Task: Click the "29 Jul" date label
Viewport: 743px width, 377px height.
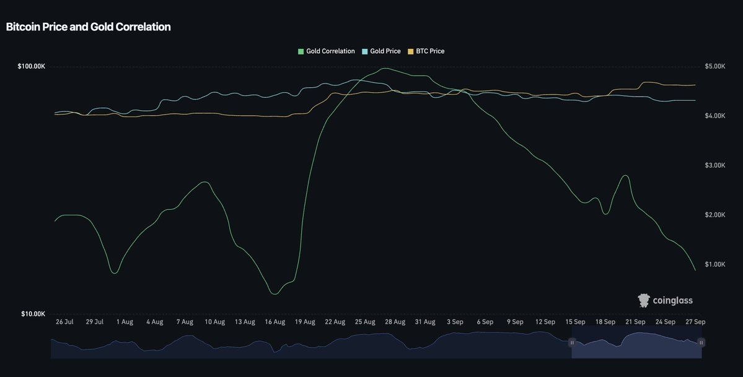Action: tap(94, 322)
